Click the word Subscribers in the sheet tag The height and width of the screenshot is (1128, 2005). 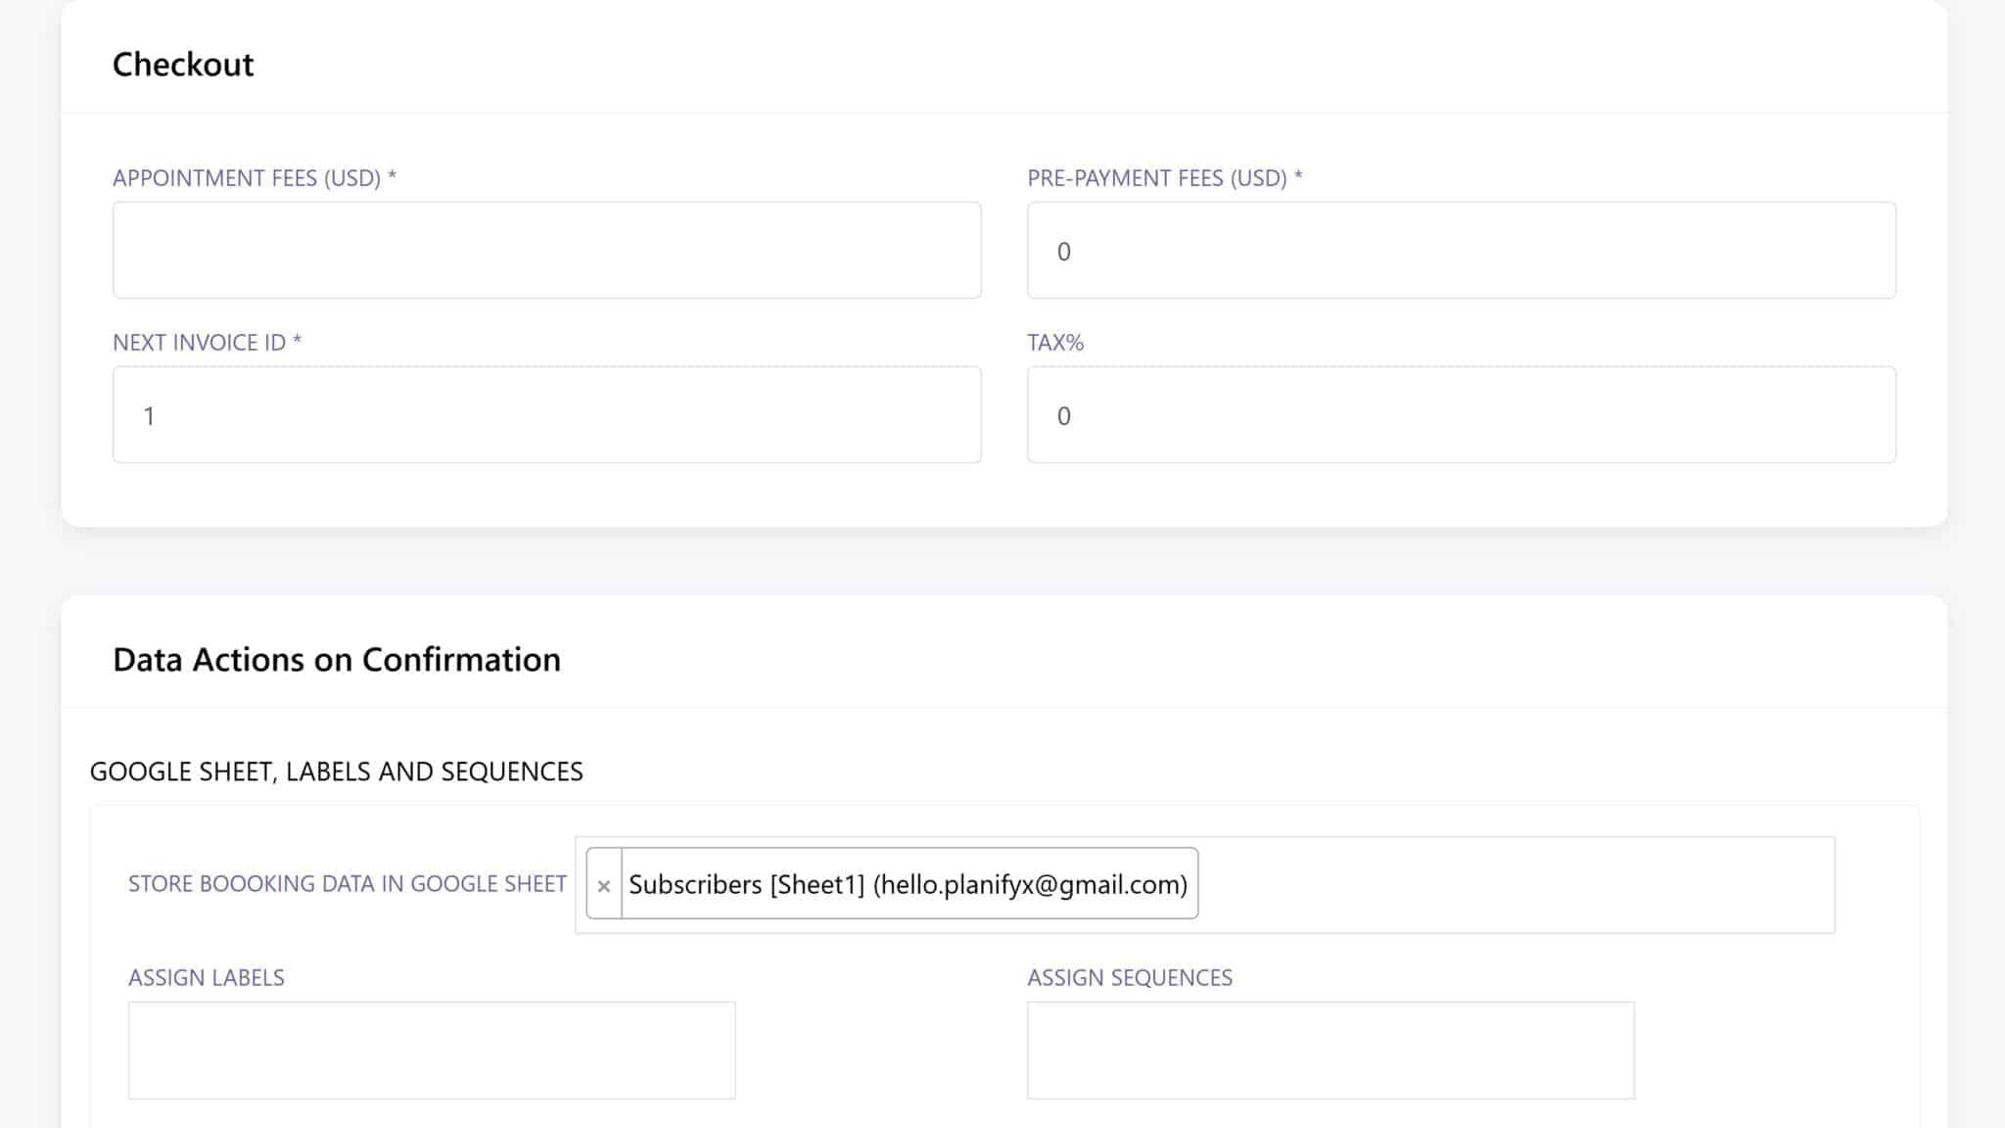695,885
